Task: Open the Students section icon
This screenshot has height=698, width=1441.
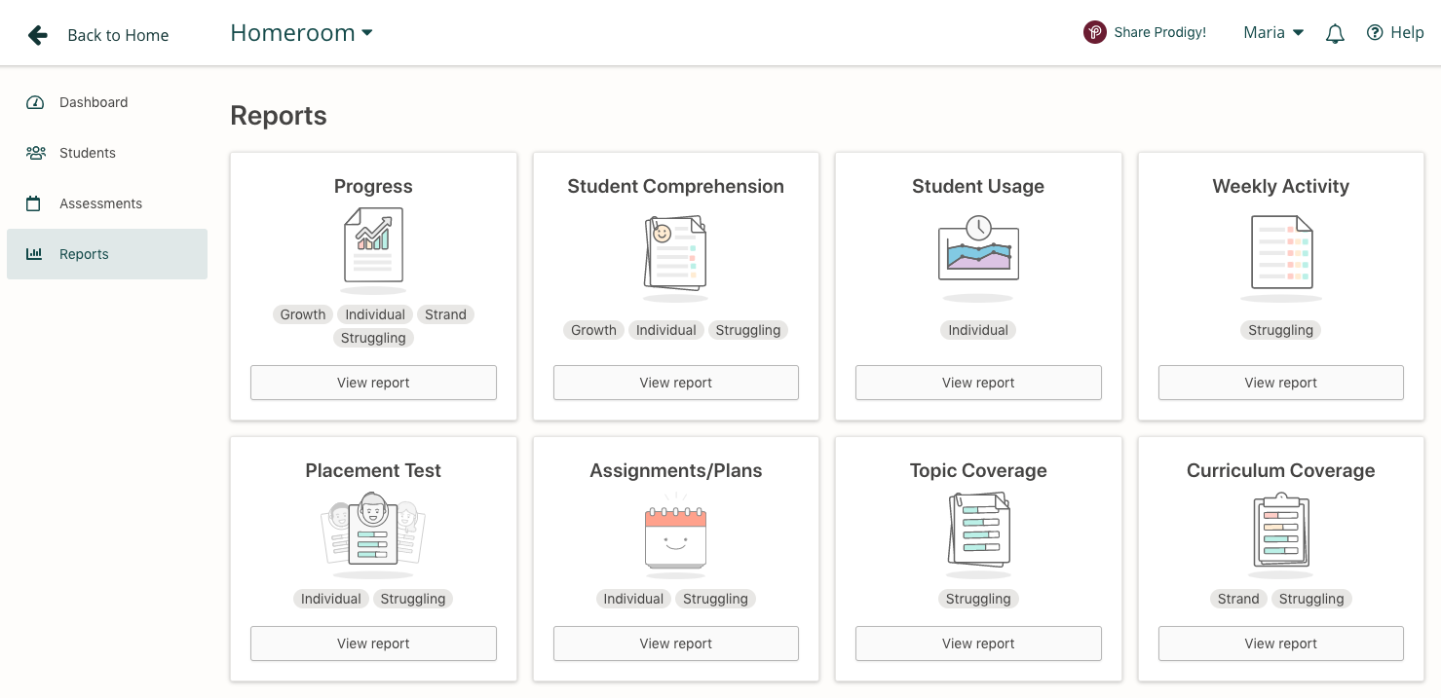Action: pos(35,153)
